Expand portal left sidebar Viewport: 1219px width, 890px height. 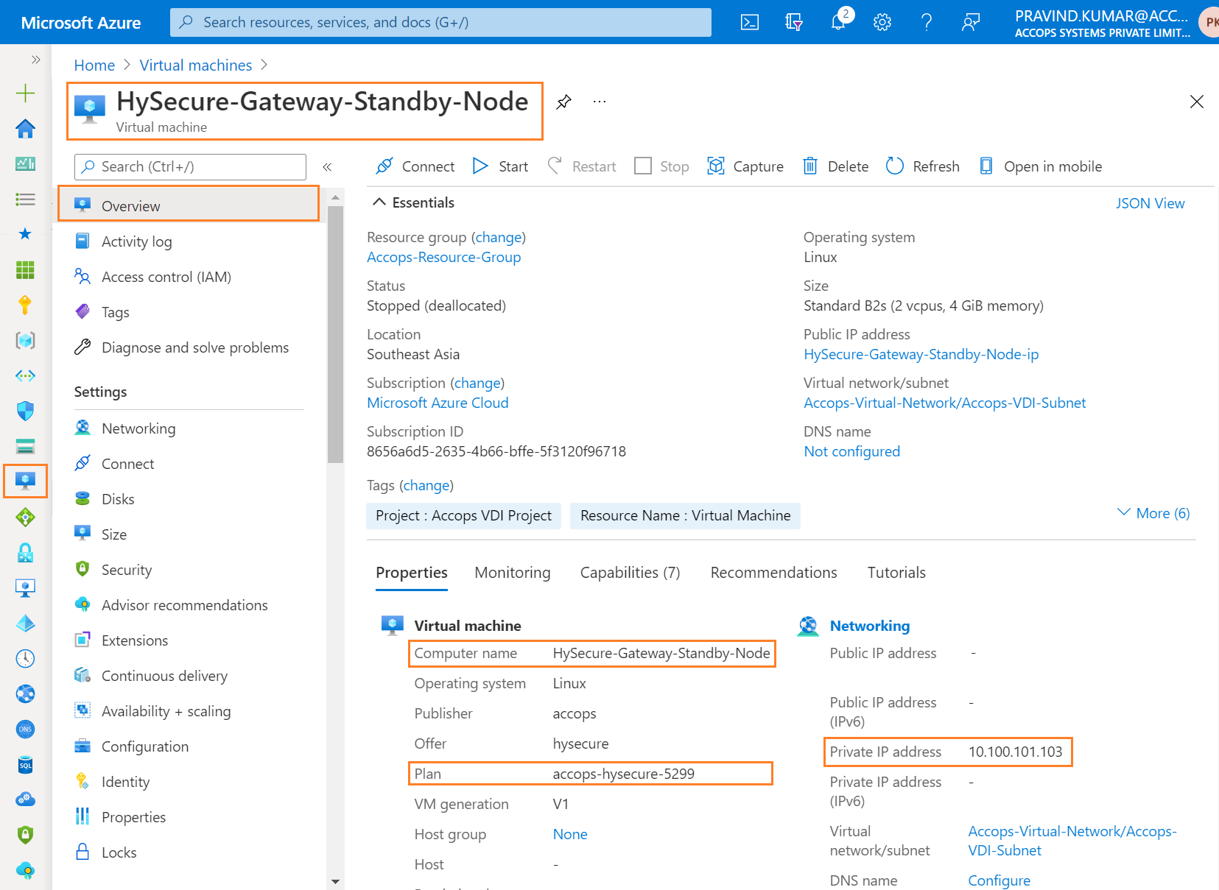[35, 59]
